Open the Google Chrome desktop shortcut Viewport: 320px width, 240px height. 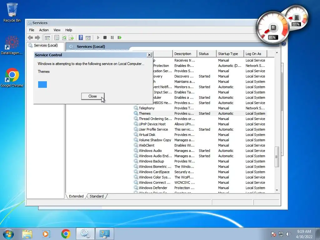click(x=12, y=77)
